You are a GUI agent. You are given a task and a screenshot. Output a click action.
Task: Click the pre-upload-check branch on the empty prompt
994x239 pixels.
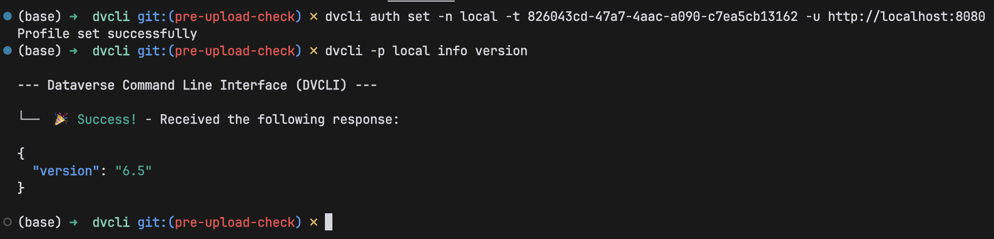(235, 222)
